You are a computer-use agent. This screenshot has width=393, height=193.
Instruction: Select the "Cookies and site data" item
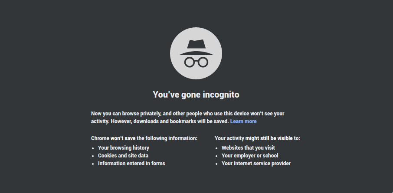(x=123, y=156)
